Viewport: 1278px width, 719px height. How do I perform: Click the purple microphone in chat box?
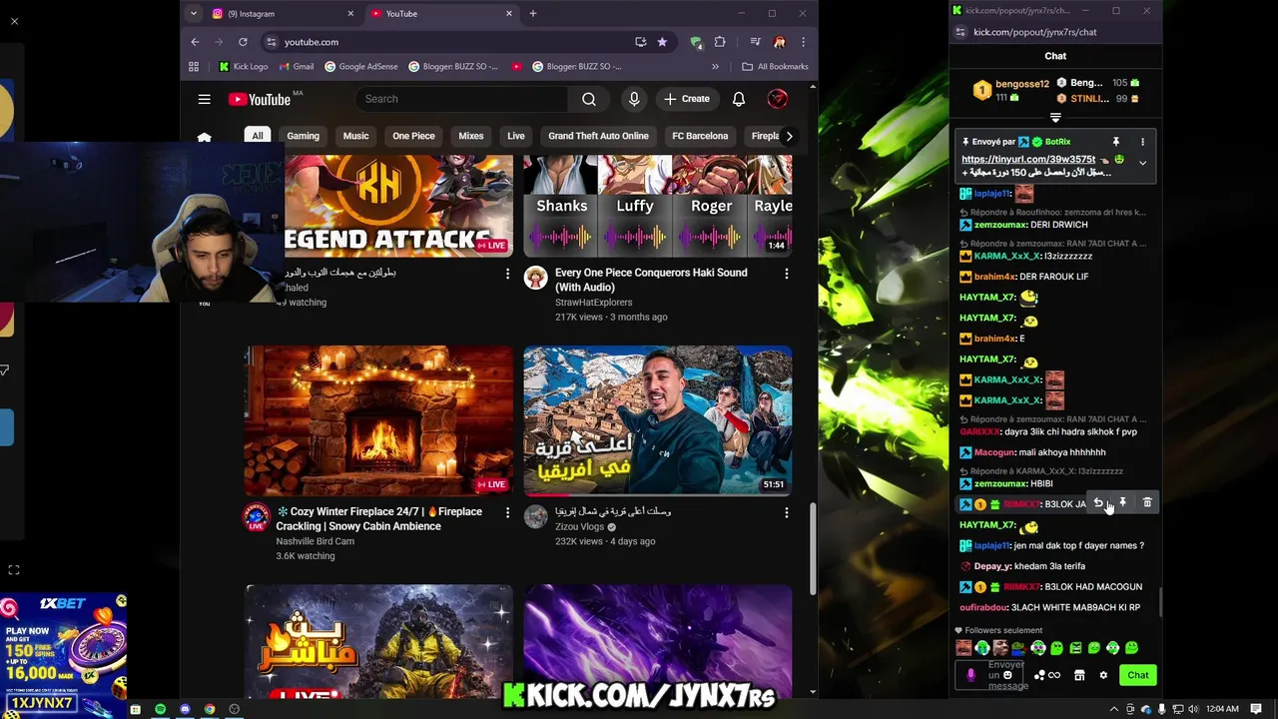pos(970,675)
